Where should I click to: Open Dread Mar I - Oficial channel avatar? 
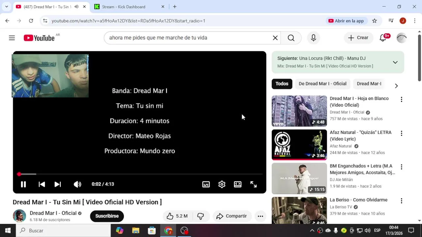19,216
